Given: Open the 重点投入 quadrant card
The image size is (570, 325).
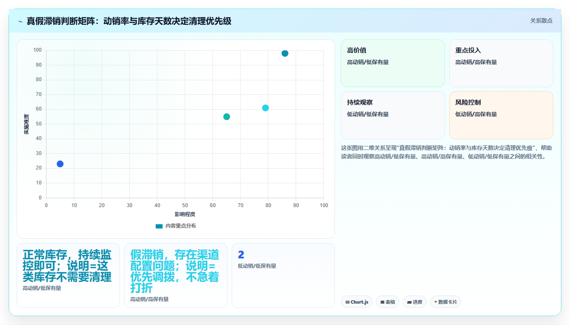Looking at the screenshot, I should click(x=501, y=63).
